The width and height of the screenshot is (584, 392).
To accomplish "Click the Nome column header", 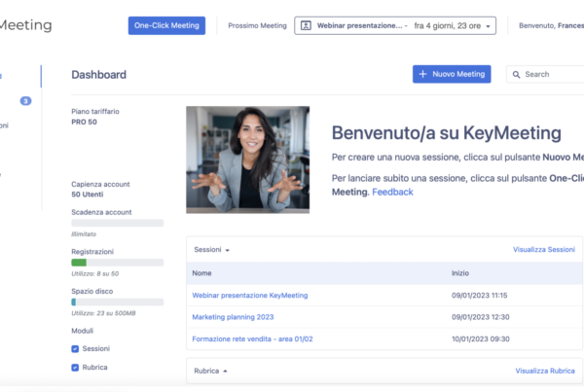I will point(201,273).
